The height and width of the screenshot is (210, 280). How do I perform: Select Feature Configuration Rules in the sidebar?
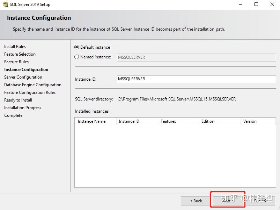click(30, 92)
